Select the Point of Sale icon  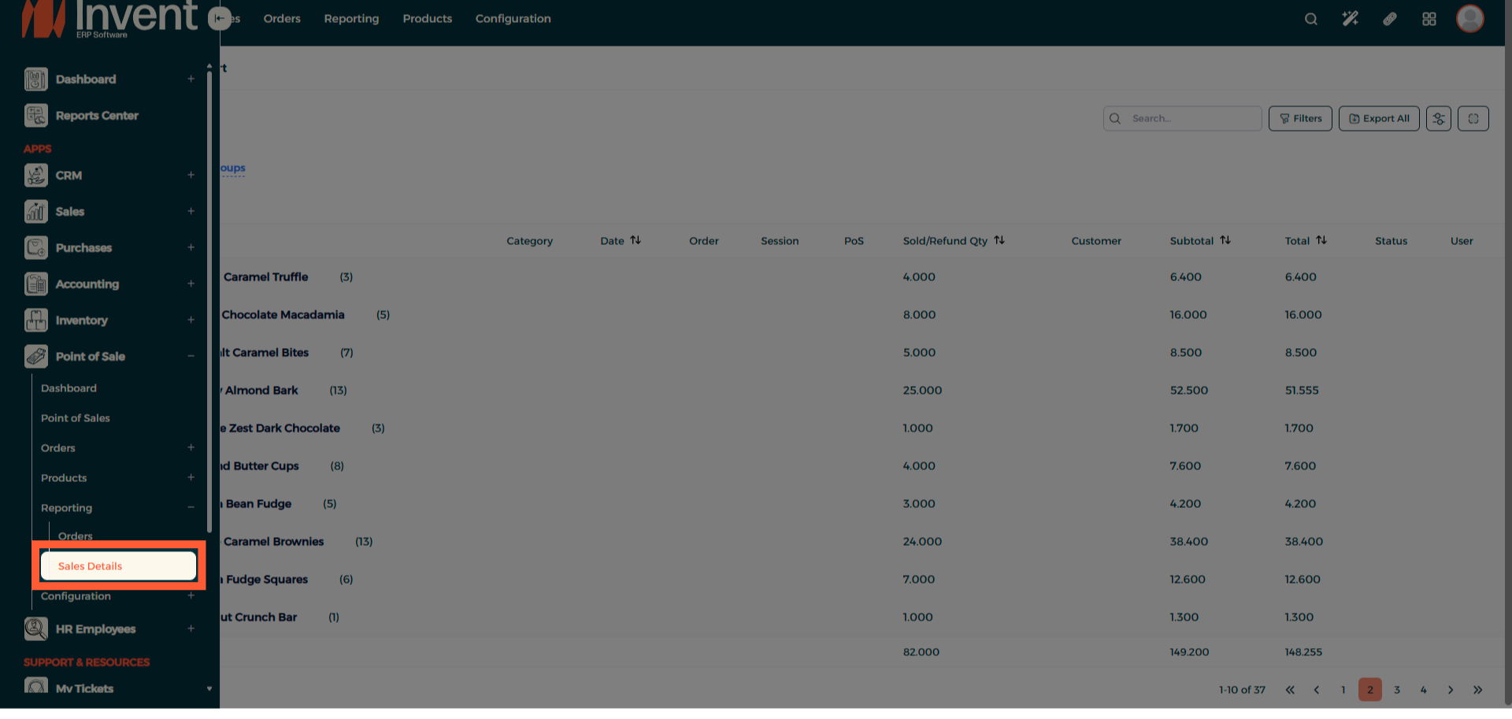pyautogui.click(x=35, y=357)
